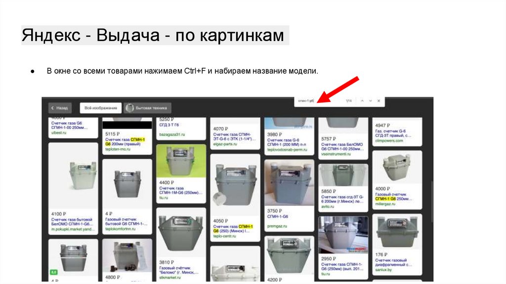Image resolution: width=506 pixels, height=284 pixels.
Task: Open the m.pokupki.market.yandex source link
Action: click(x=73, y=229)
